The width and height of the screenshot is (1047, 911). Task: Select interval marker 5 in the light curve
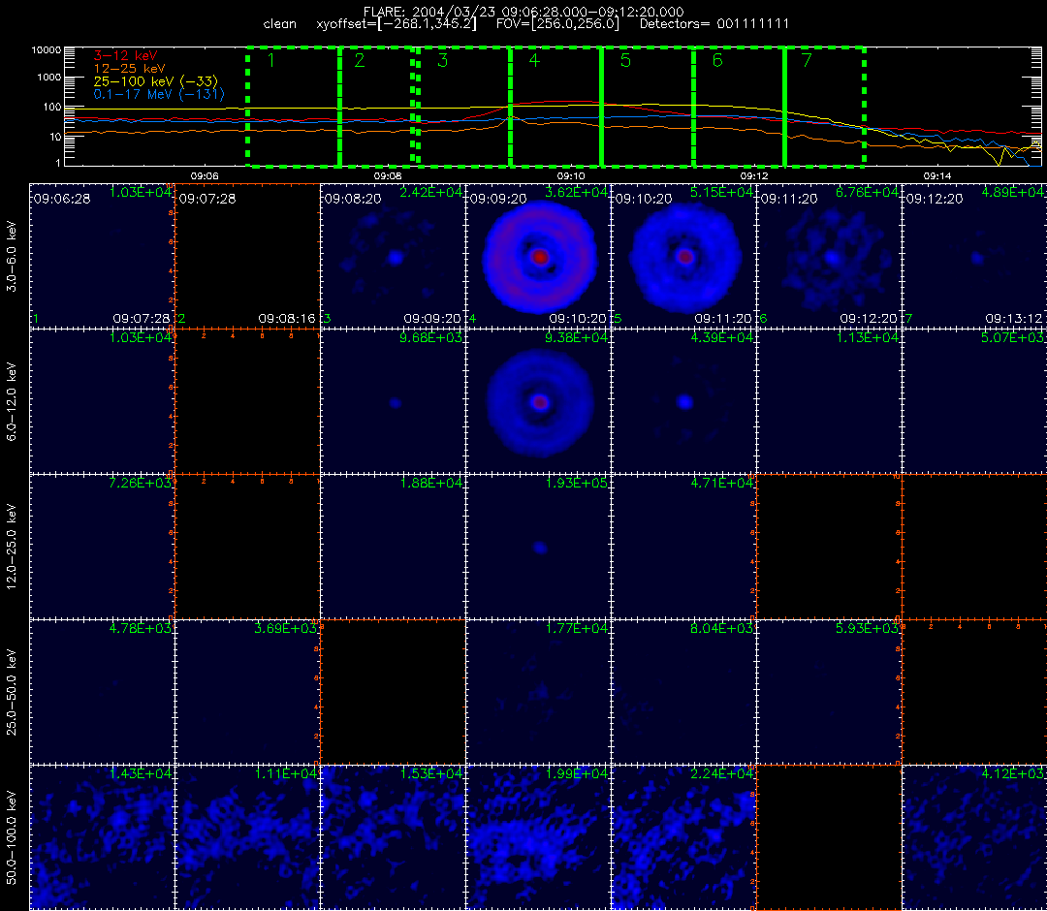click(625, 61)
